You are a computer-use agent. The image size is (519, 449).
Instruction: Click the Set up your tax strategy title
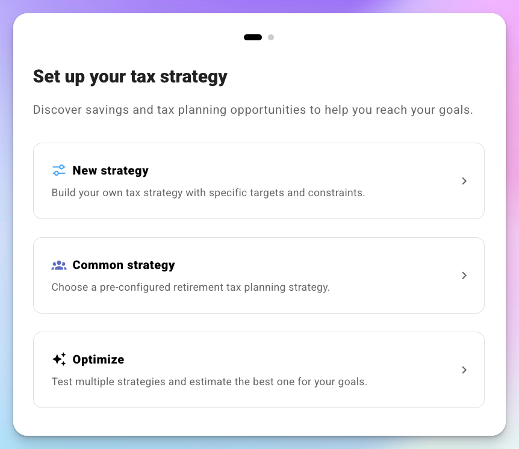(x=130, y=77)
